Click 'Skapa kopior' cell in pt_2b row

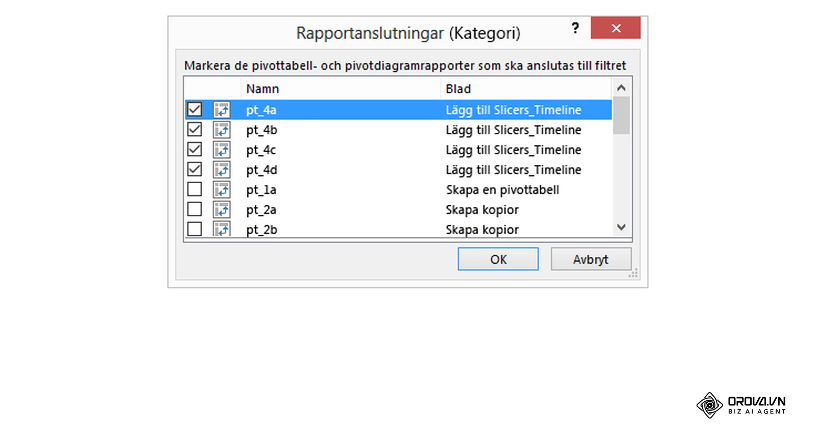point(482,230)
